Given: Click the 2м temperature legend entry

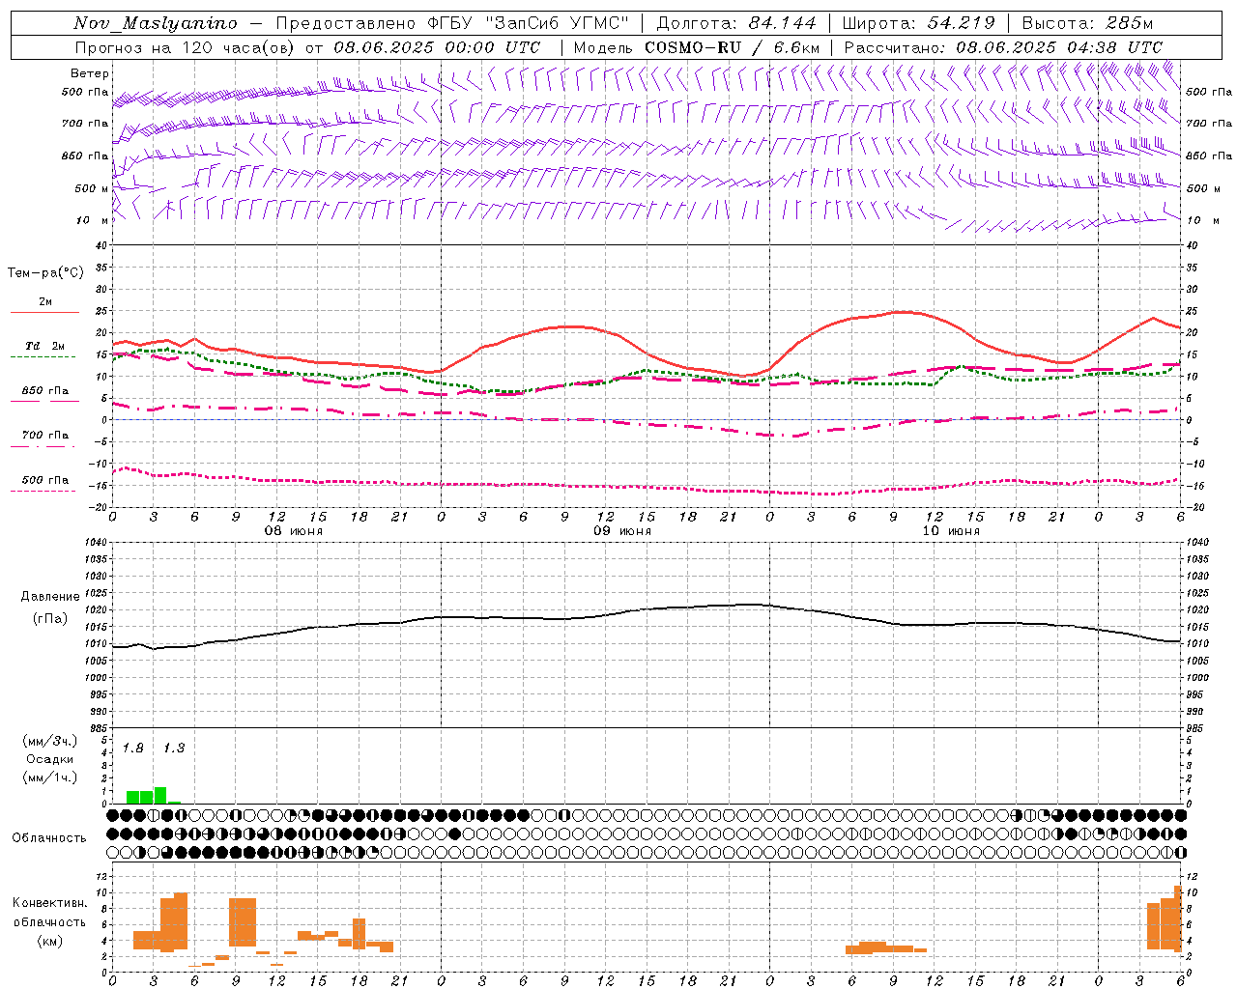Looking at the screenshot, I should pyautogui.click(x=45, y=302).
